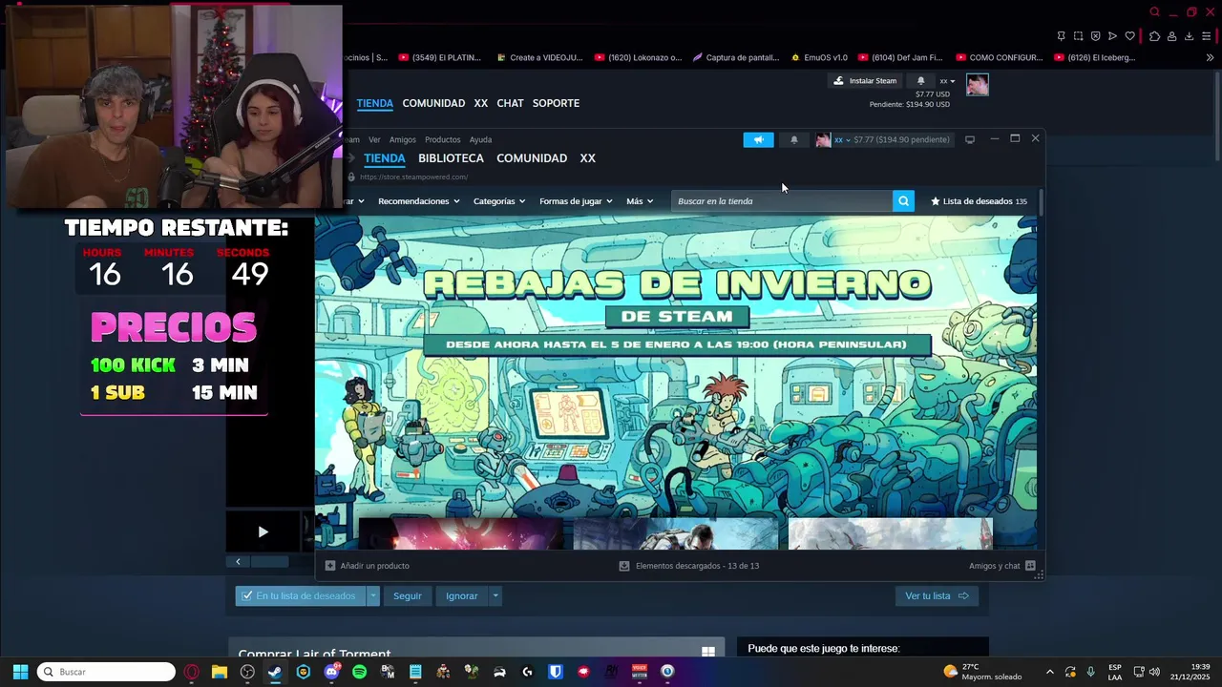Open Amigos y chat panel

coord(1002,566)
